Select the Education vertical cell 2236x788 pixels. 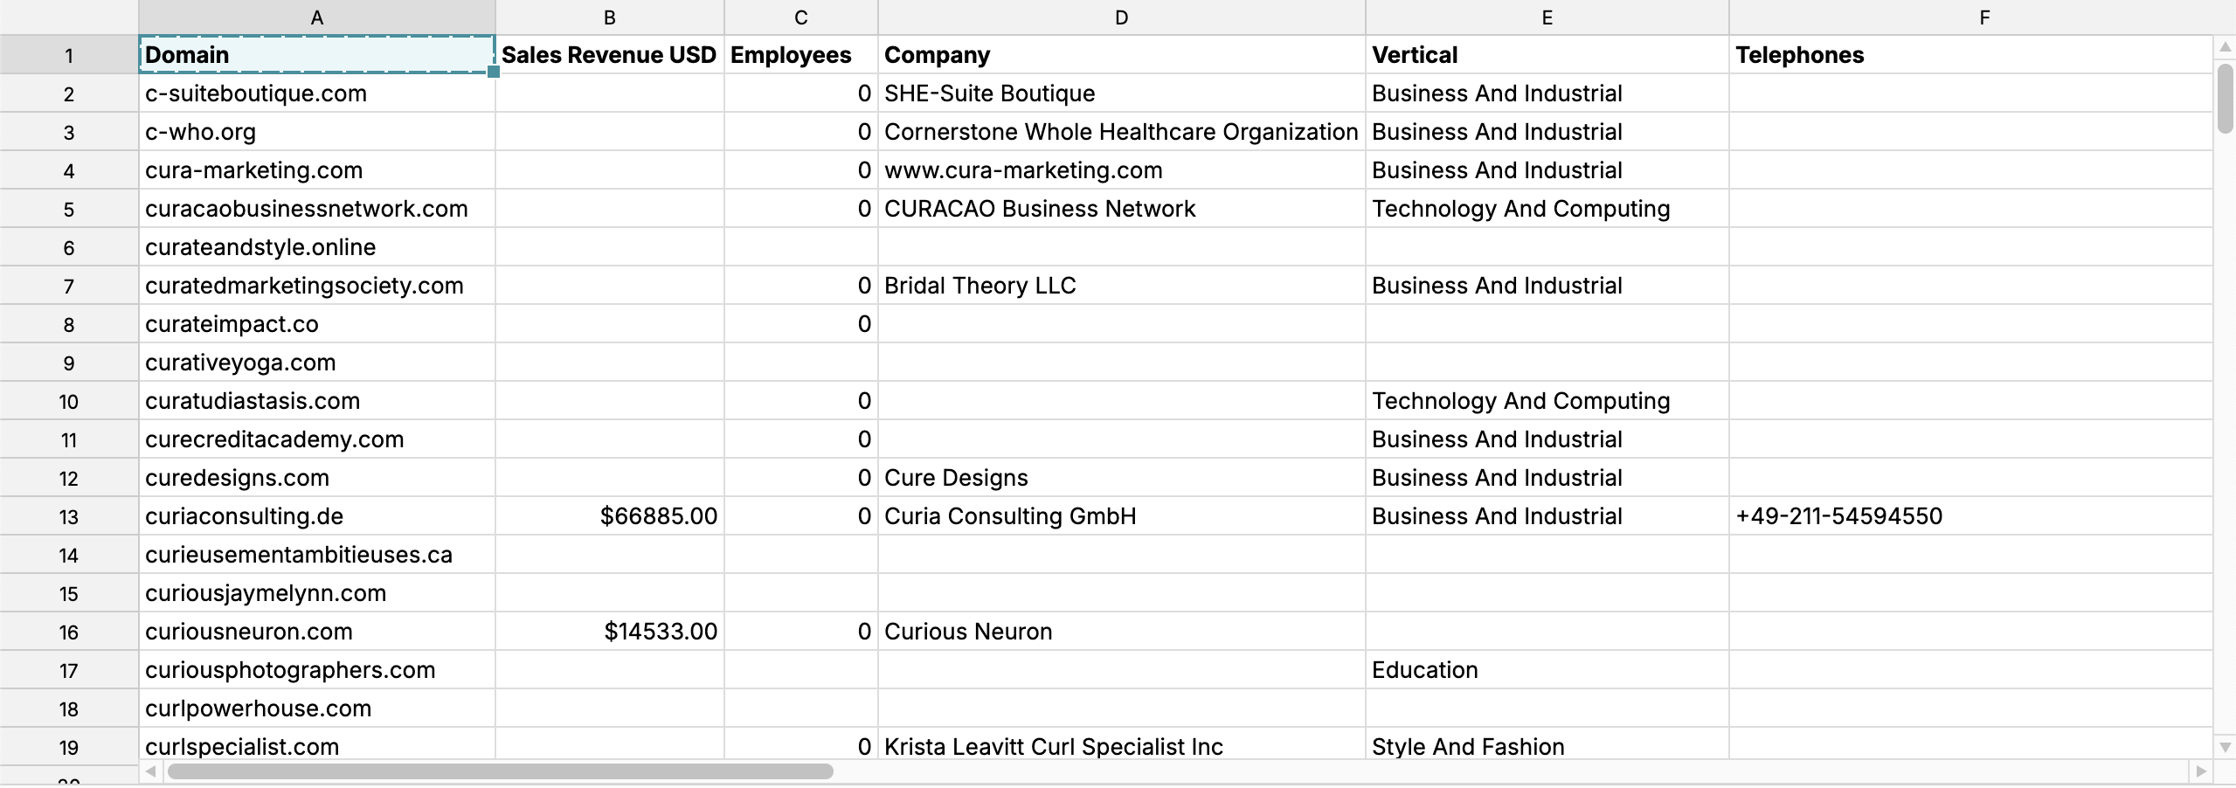[x=1547, y=670]
